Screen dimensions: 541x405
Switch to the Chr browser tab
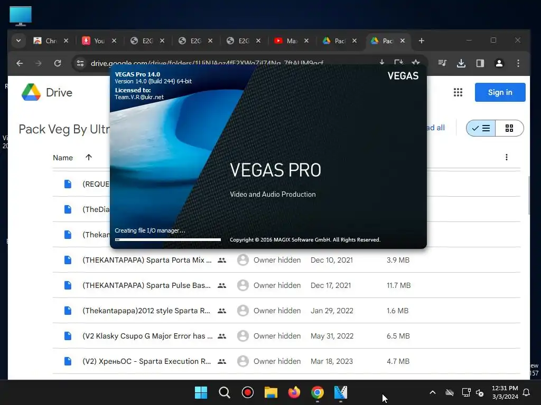51,41
